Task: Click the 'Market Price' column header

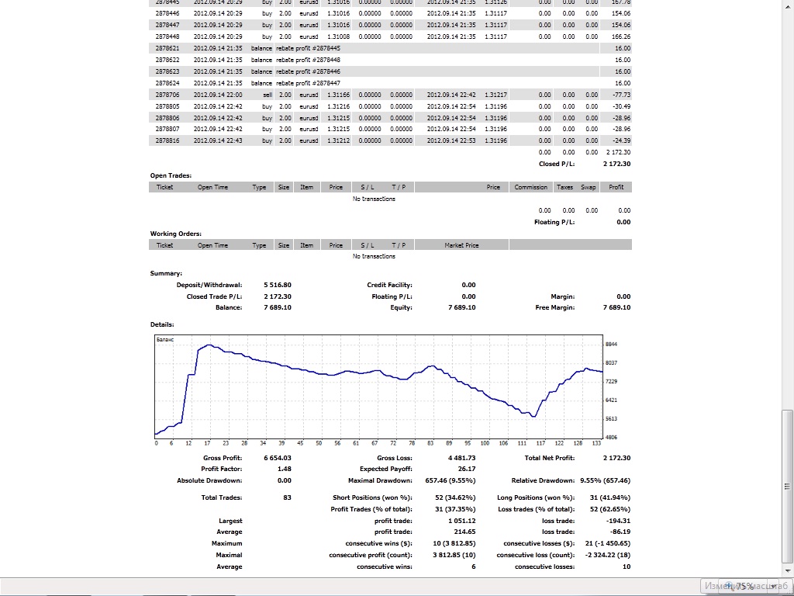Action: point(461,245)
